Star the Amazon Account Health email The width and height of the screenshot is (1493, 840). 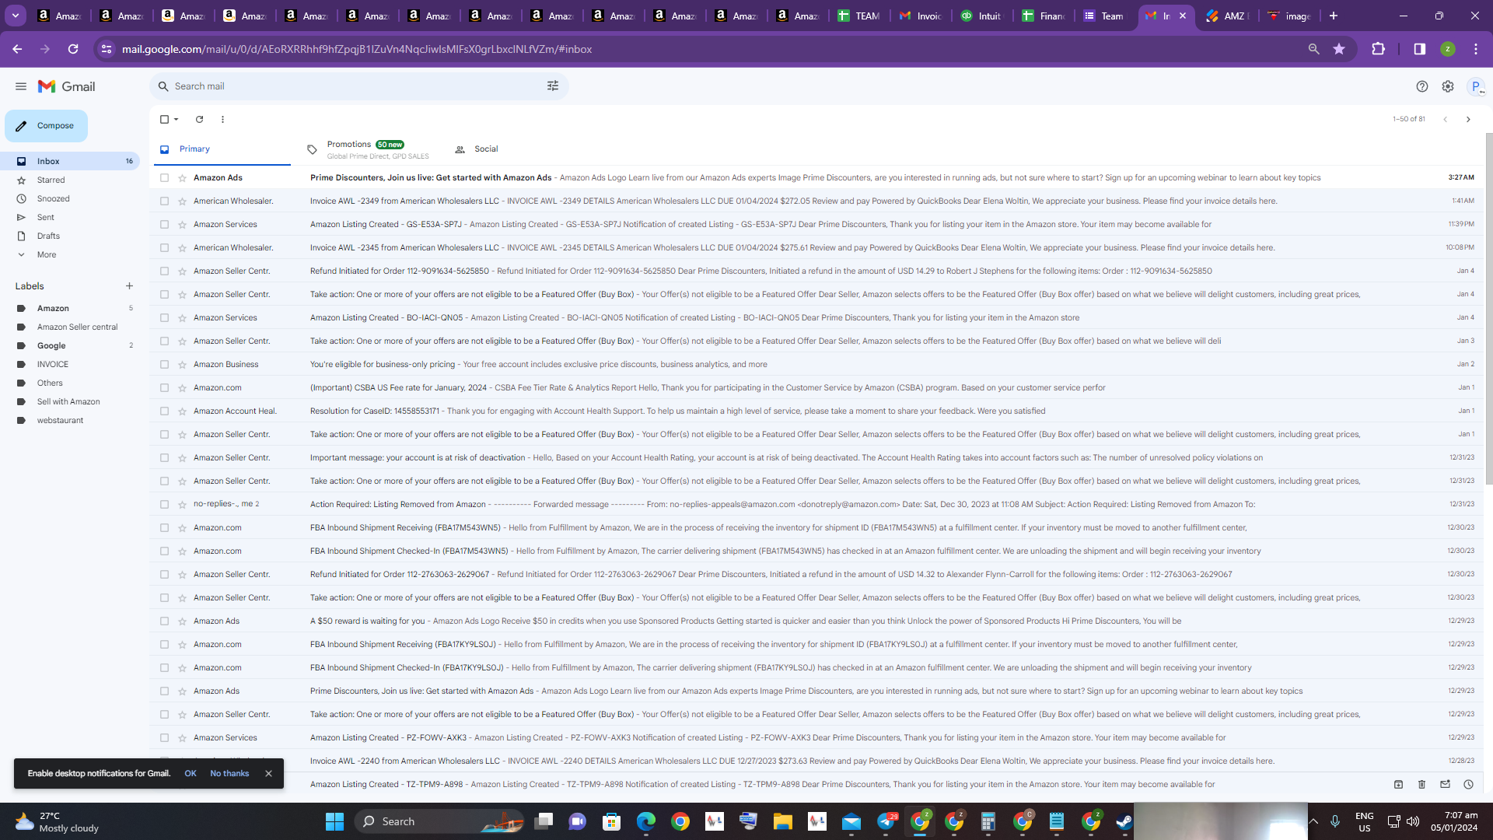[x=182, y=411]
